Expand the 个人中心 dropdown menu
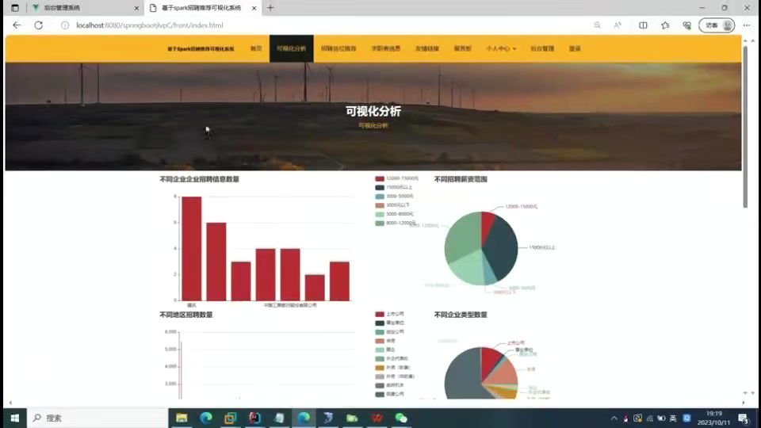This screenshot has width=761, height=428. (500, 49)
